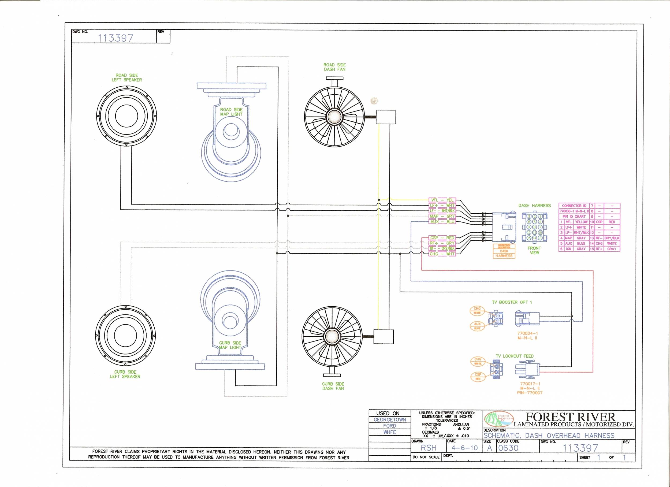The image size is (670, 487).
Task: Click the ROAD SIDE LEFT SPEAKER label
Action: pos(127,77)
